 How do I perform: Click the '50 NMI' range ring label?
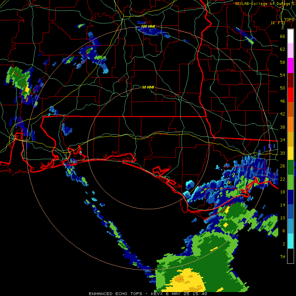148,87
